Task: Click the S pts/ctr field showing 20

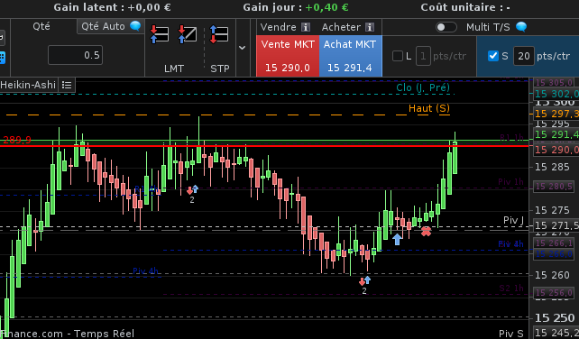Action: [524, 56]
